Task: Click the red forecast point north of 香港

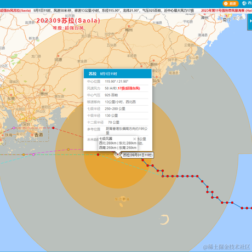Action: click(x=53, y=128)
